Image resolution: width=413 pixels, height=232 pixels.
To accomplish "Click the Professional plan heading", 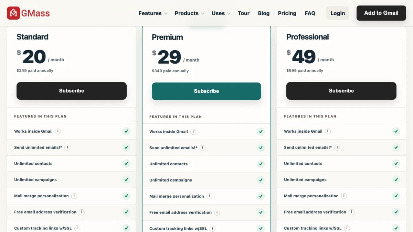I will (x=308, y=37).
